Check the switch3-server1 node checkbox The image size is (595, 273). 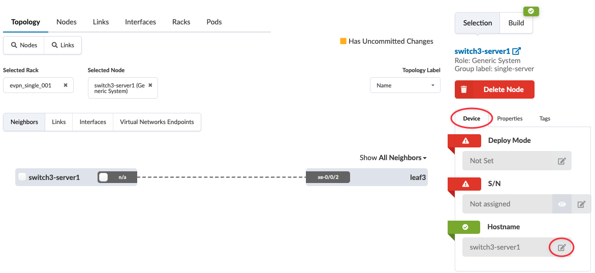22,177
